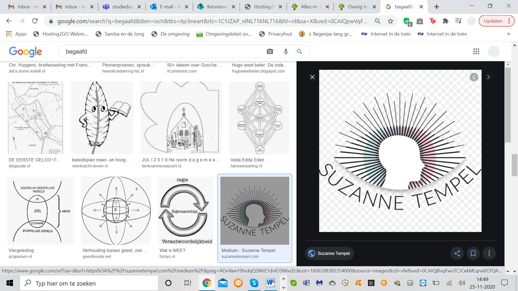Viewport: 518px width, 291px height.
Task: Click the Windows Start button
Action: click(10, 283)
